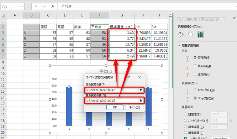This screenshot has width=237, height=139.
Task: Open the Fill & Line paint bucket tab
Action: coord(181,34)
